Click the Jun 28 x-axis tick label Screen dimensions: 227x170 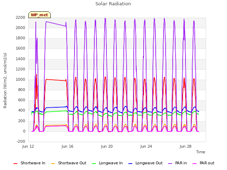coord(186,146)
